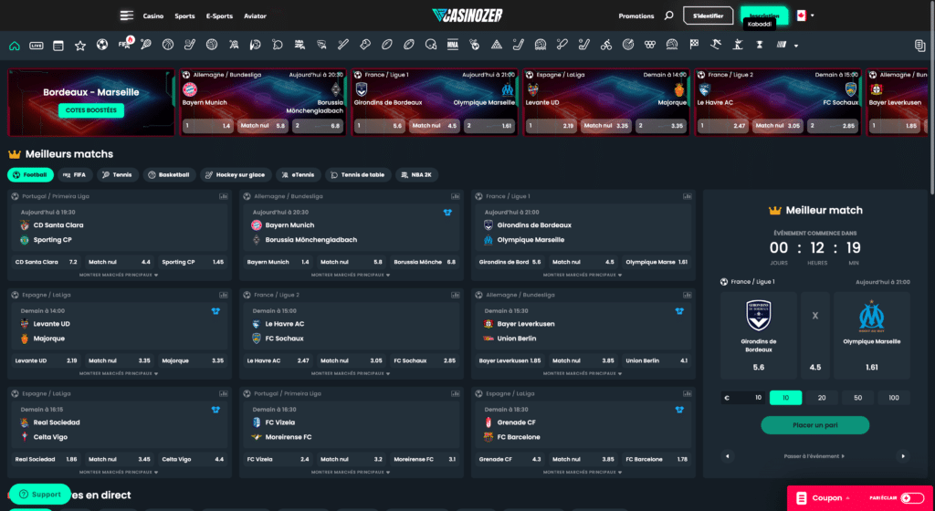The image size is (935, 511).
Task: Open the bet slip copy icon at far right
Action: 919,46
